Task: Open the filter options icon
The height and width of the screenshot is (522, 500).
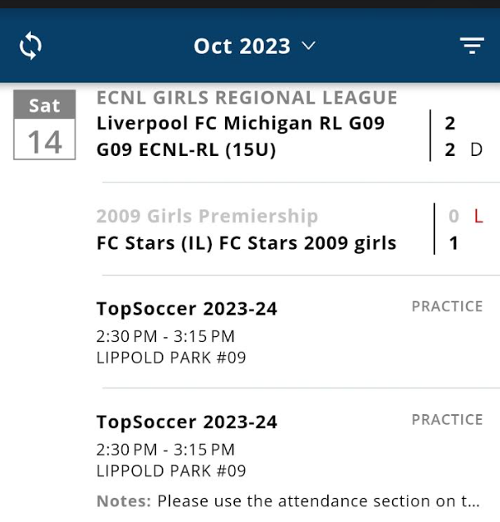Action: [472, 46]
